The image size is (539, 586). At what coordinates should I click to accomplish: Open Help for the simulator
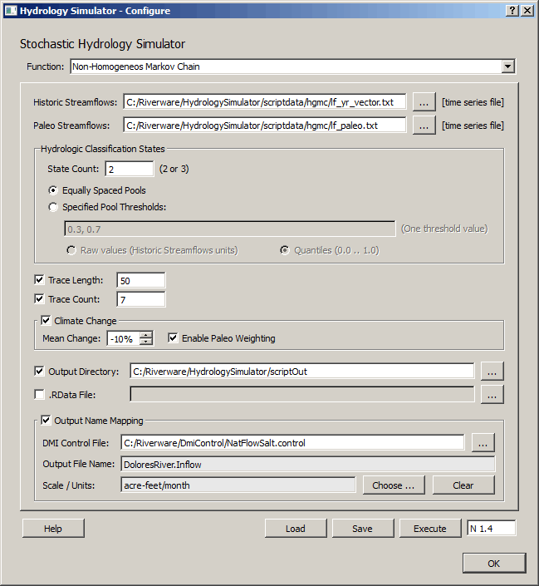(53, 529)
